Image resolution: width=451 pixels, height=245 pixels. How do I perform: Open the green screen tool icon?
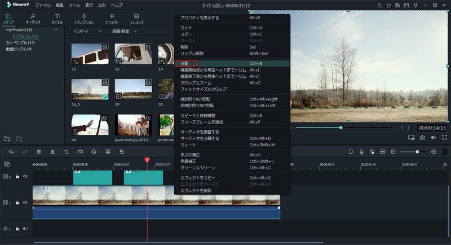coord(108,152)
